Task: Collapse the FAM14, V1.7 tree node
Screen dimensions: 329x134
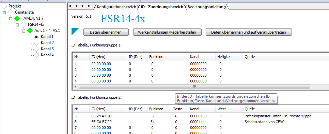Action: [x=11, y=19]
